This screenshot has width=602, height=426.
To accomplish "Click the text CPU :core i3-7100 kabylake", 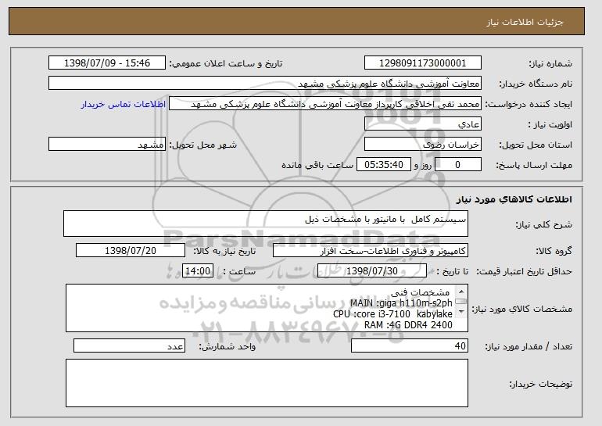I will 392,314.
